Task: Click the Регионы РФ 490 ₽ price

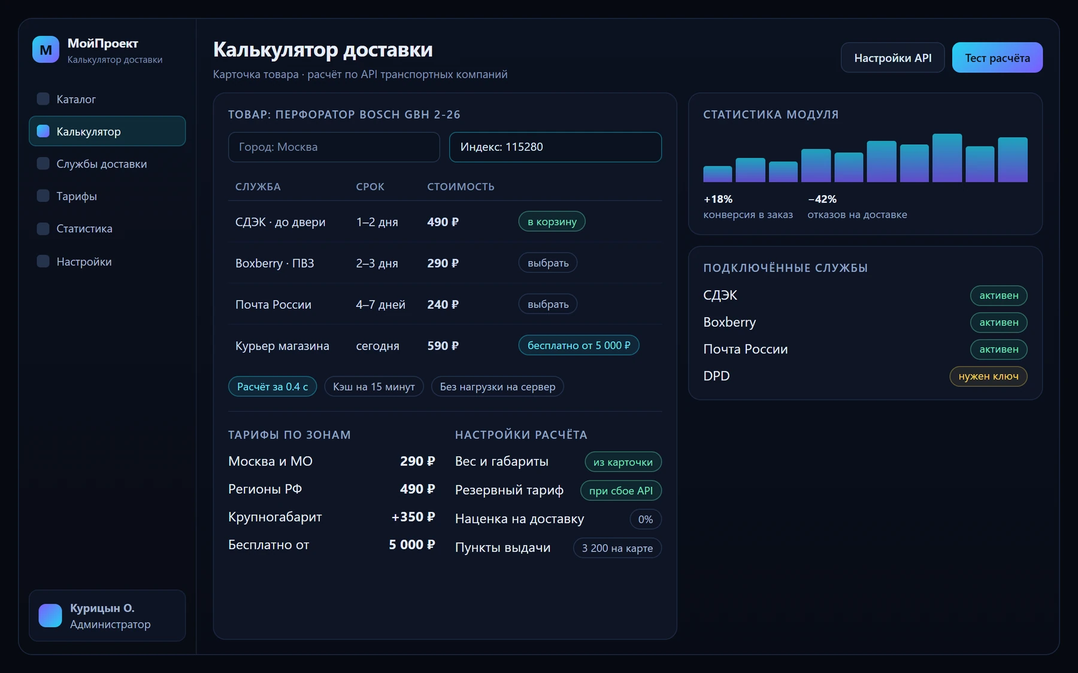Action: [x=417, y=489]
